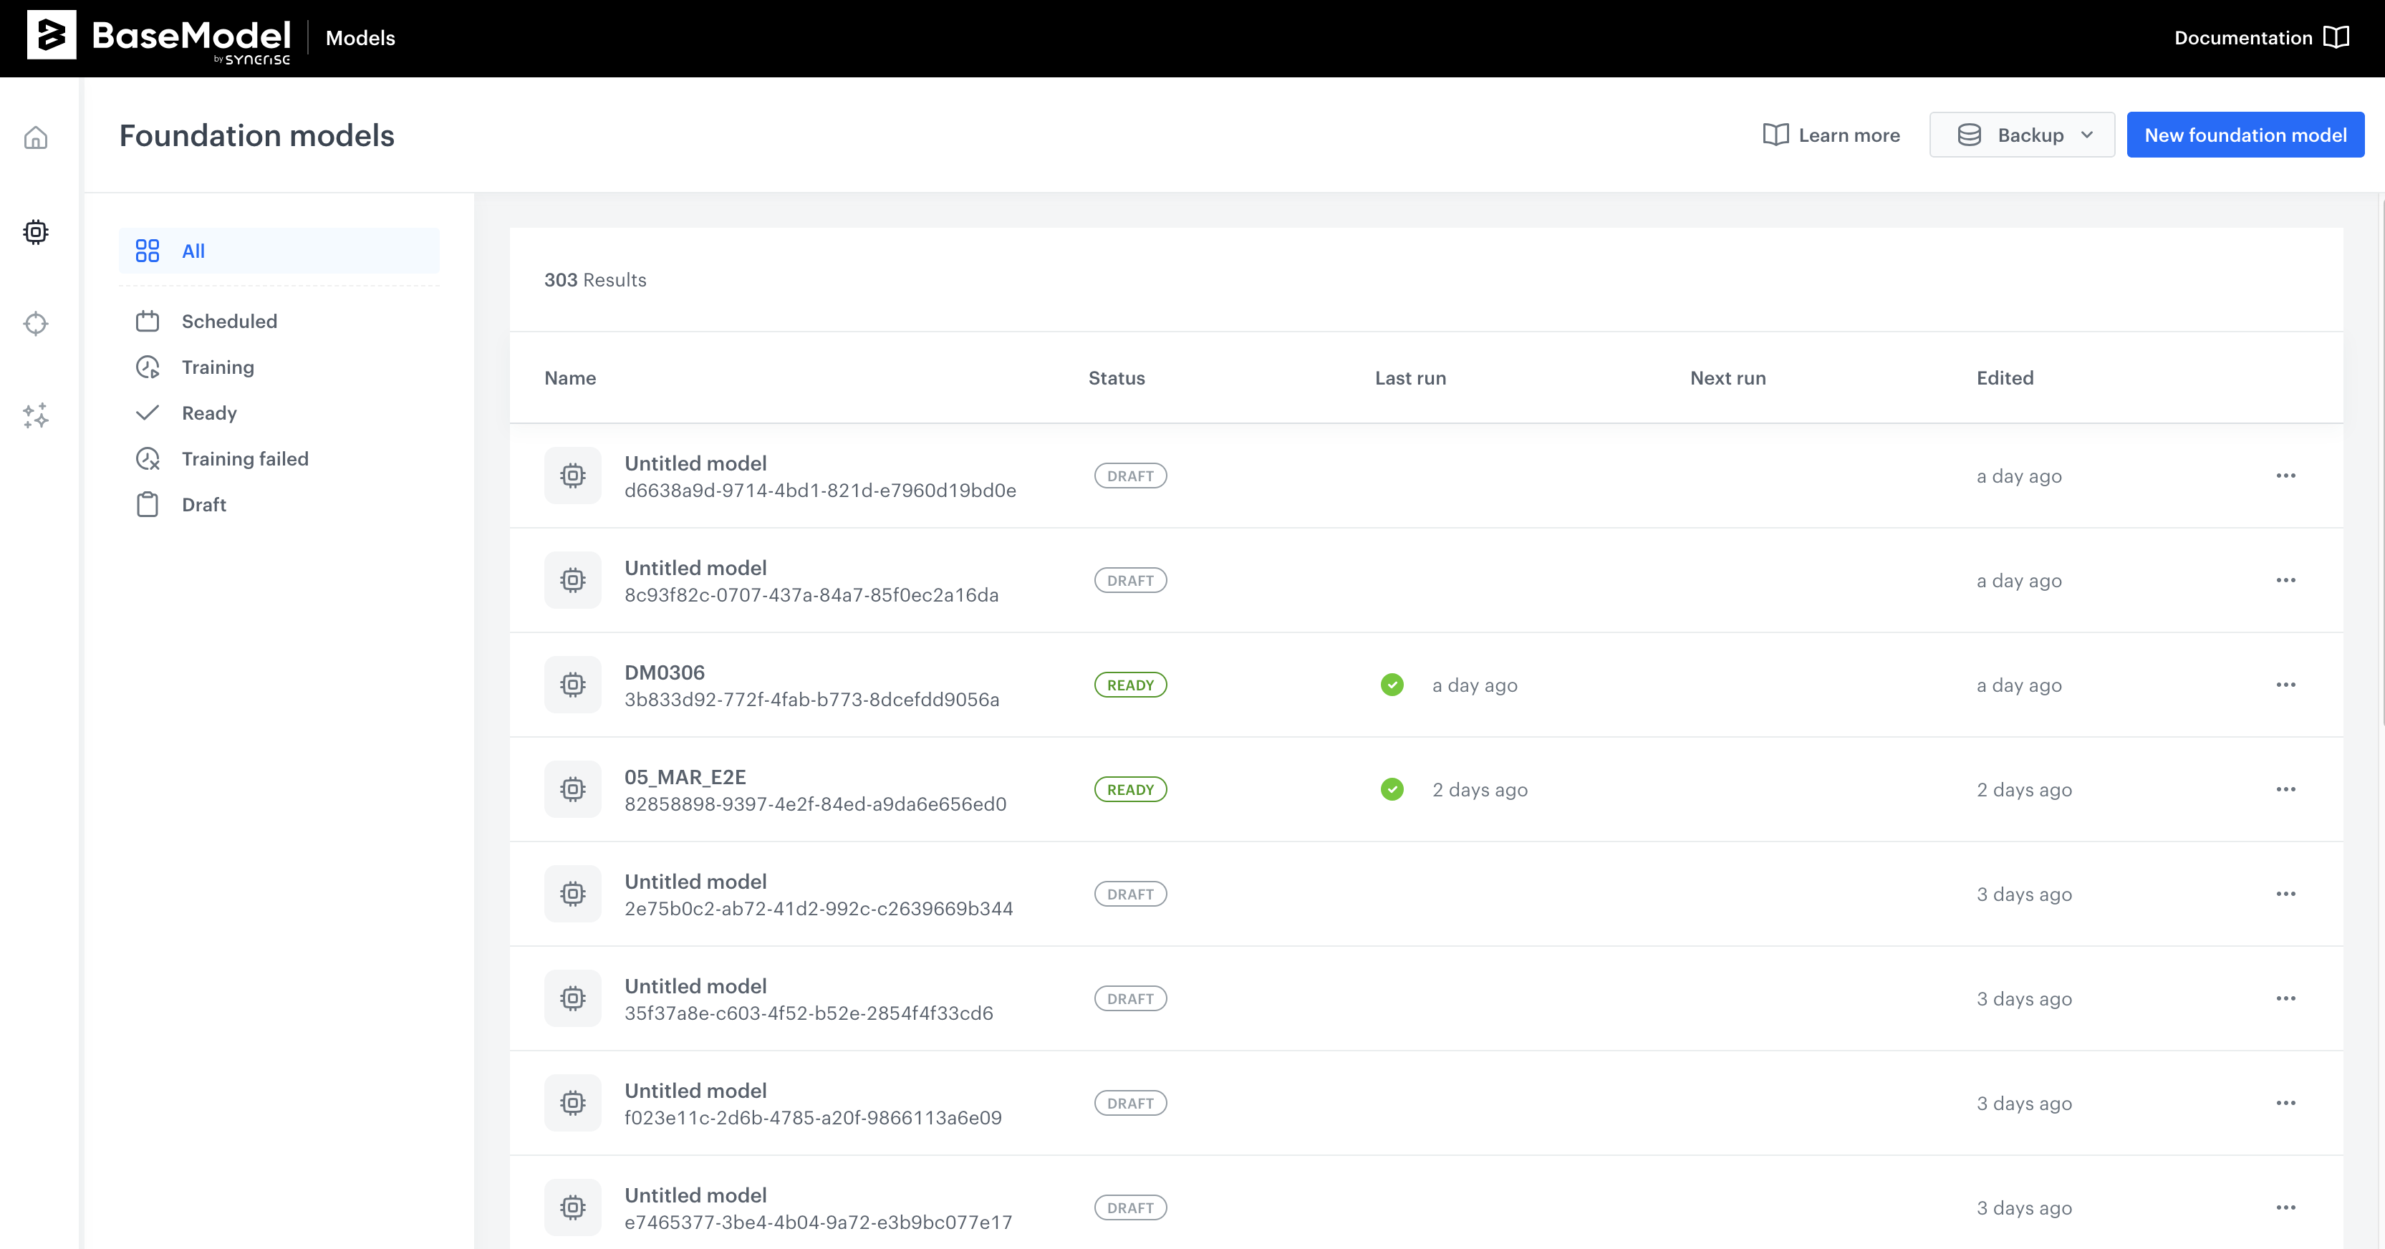Click the Edited column header
2385x1249 pixels.
2005,377
